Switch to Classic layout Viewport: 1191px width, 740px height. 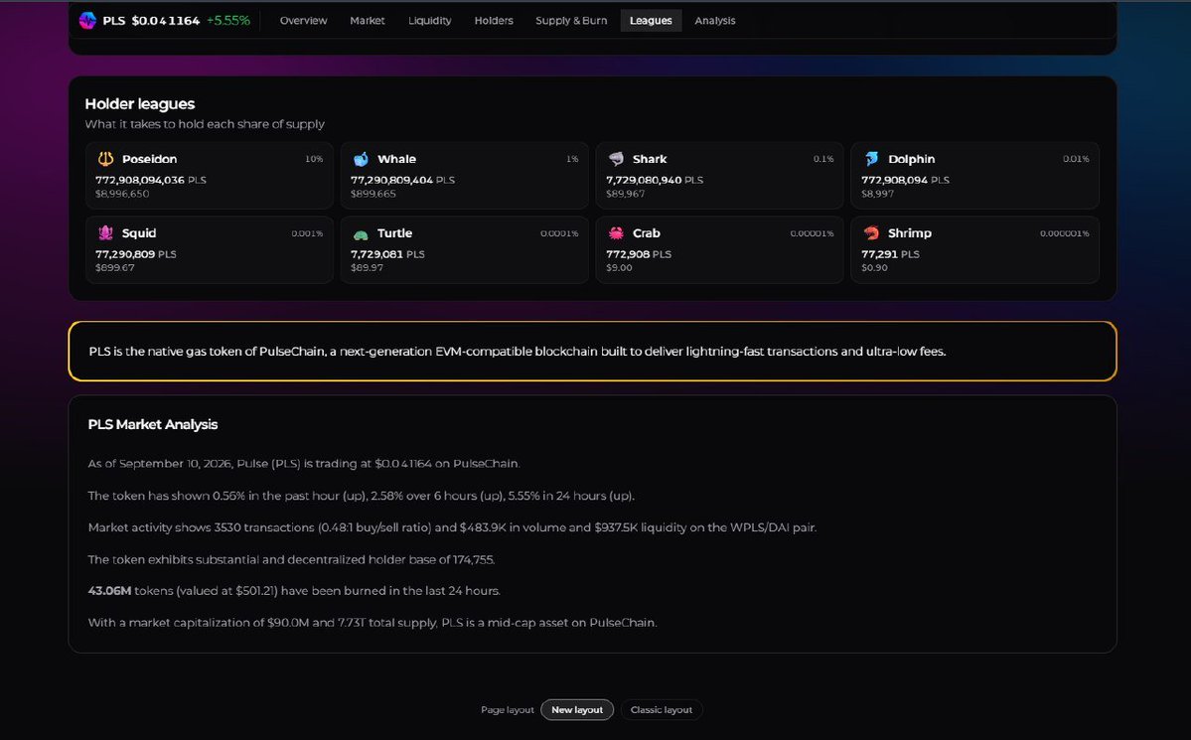662,709
